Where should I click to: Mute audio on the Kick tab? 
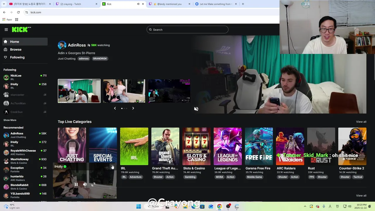click(x=138, y=4)
